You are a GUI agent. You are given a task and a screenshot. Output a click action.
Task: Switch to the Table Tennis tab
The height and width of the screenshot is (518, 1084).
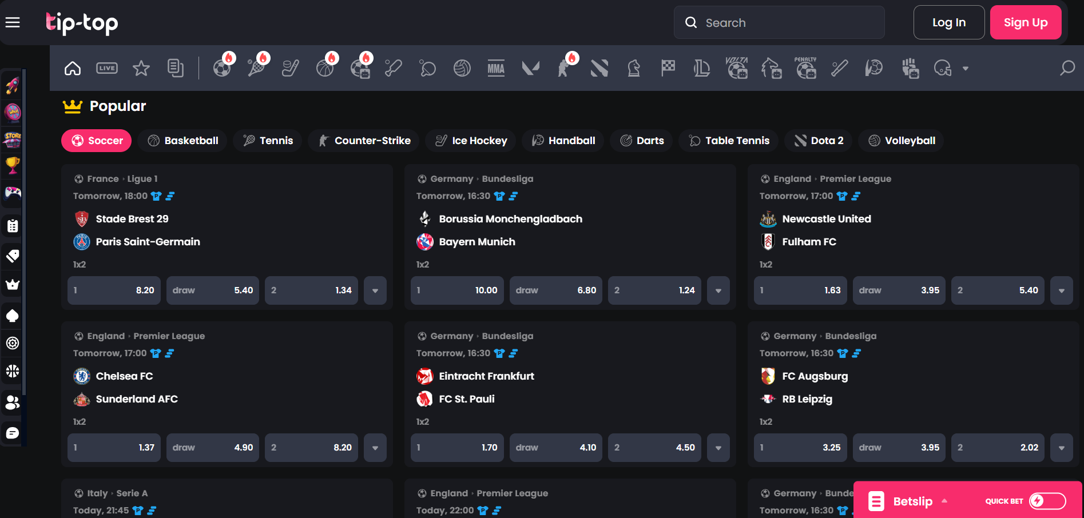pos(728,141)
